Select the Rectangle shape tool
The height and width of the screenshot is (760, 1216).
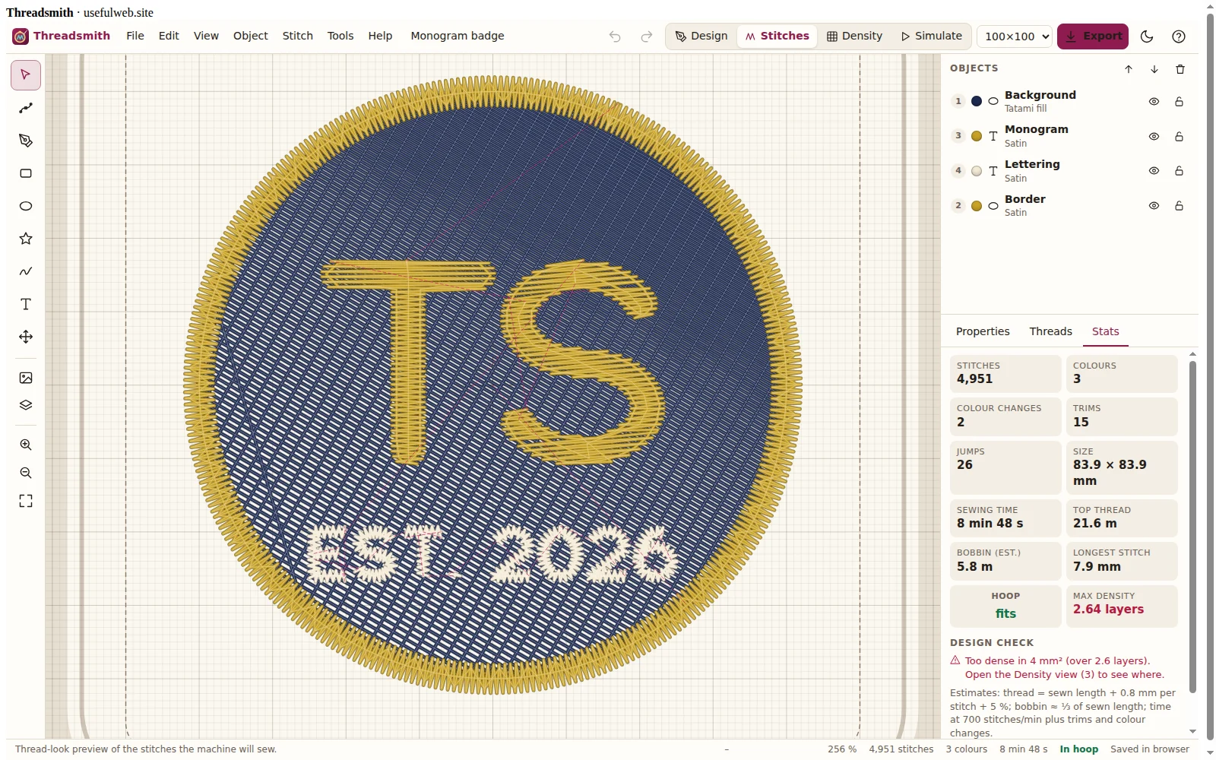click(26, 173)
